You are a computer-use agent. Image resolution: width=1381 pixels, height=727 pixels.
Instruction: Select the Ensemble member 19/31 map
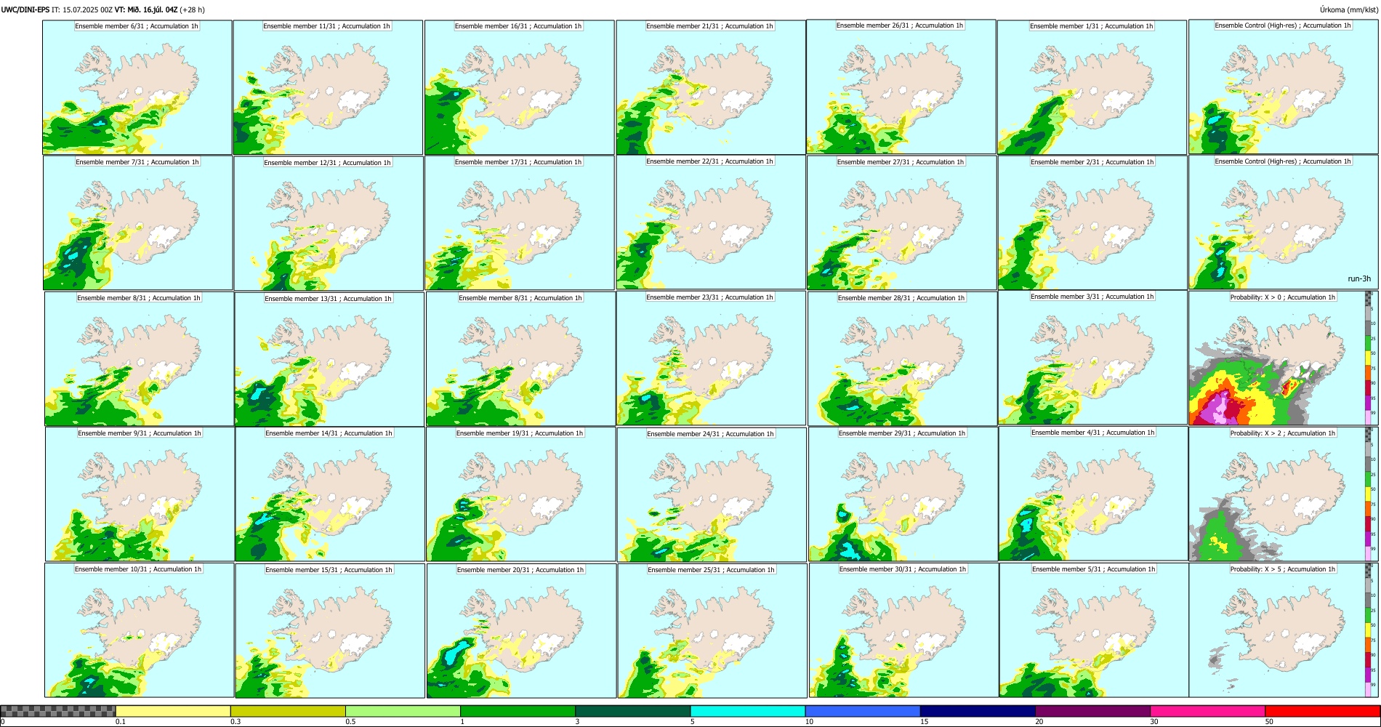pos(520,494)
